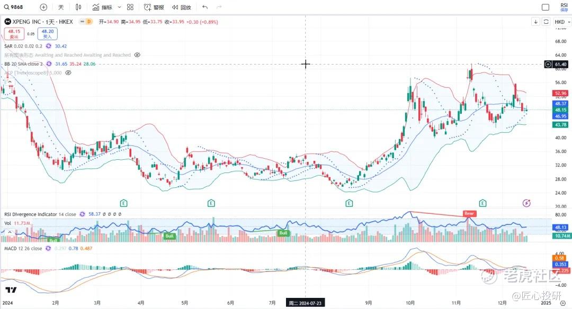Click the 10月 label on time axis
This screenshot has height=309, width=572.
pos(410,303)
